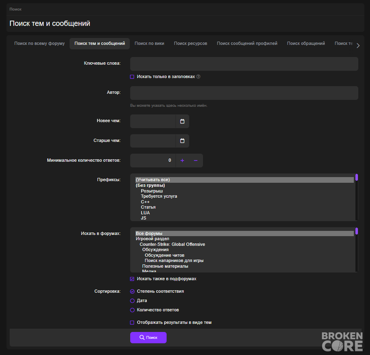The image size is (370, 355).
Task: Select the Поиск тем и сообщений tab
Action: pyautogui.click(x=99, y=43)
